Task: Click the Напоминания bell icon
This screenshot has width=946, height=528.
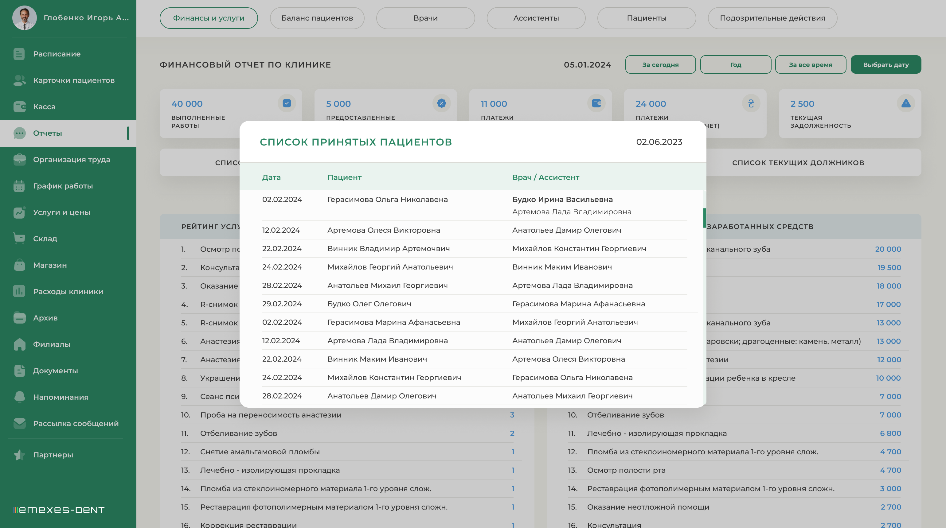Action: click(19, 397)
